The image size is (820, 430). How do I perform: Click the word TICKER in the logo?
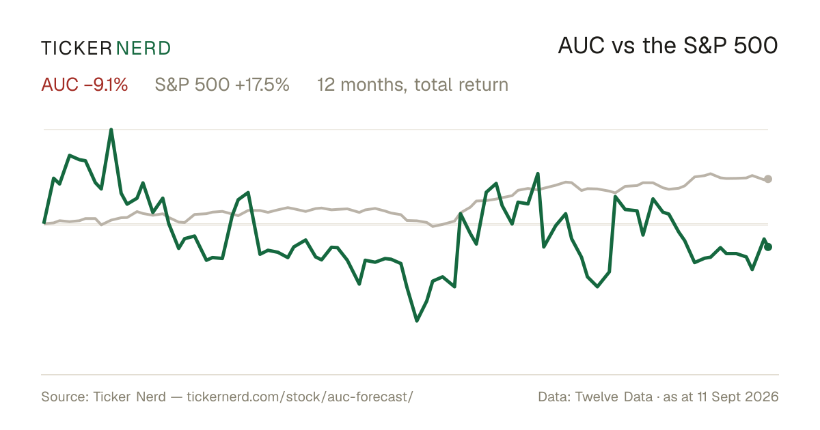pos(76,48)
